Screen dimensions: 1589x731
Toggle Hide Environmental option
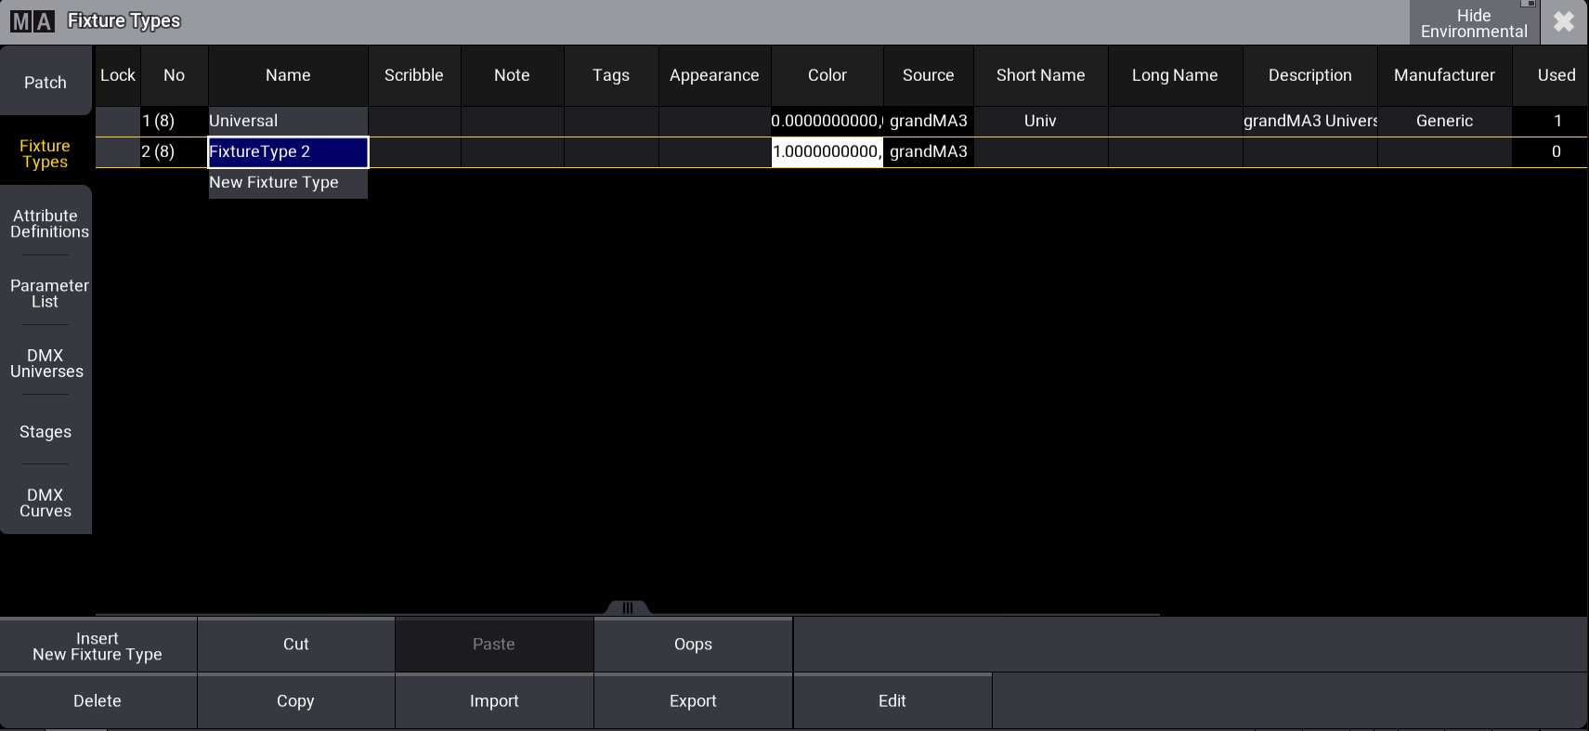pyautogui.click(x=1474, y=23)
